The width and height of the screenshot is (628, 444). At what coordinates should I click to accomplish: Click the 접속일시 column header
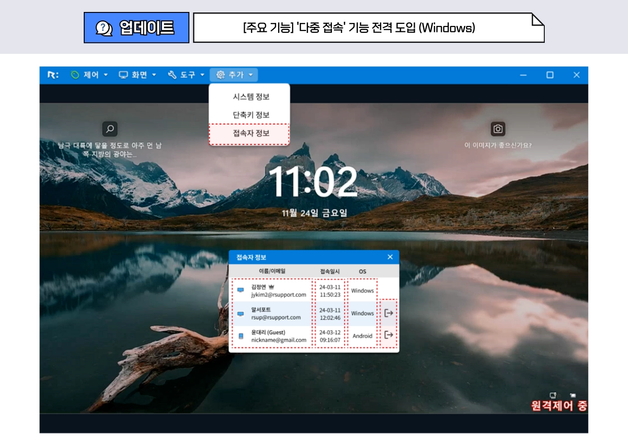pos(329,271)
